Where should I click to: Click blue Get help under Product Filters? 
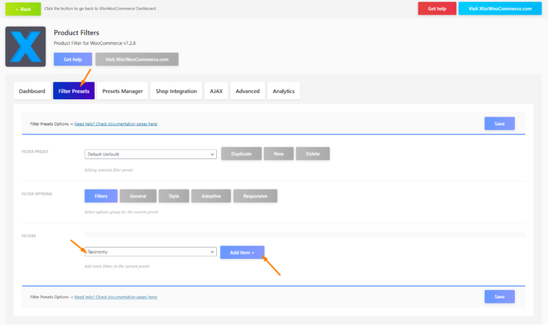73,59
